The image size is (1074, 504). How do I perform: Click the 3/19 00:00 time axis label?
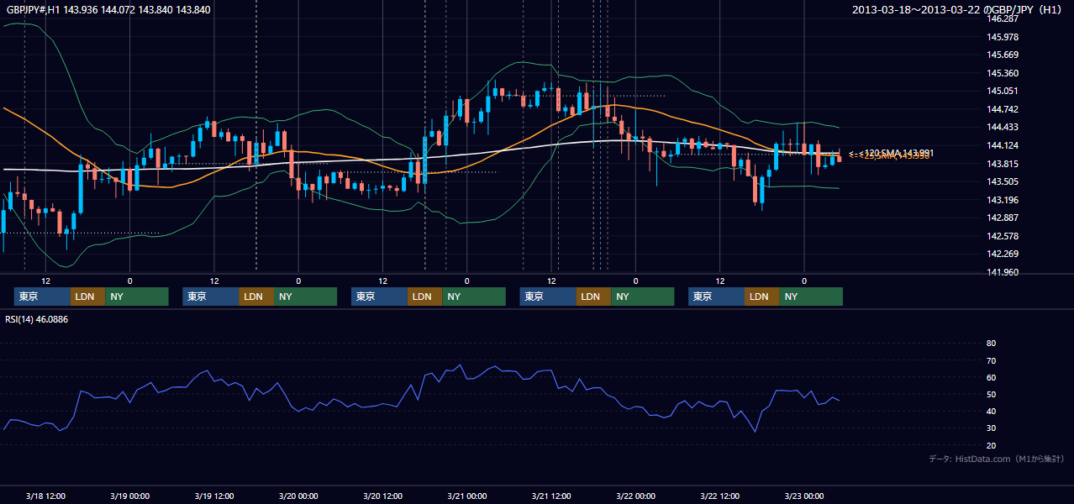pos(130,496)
